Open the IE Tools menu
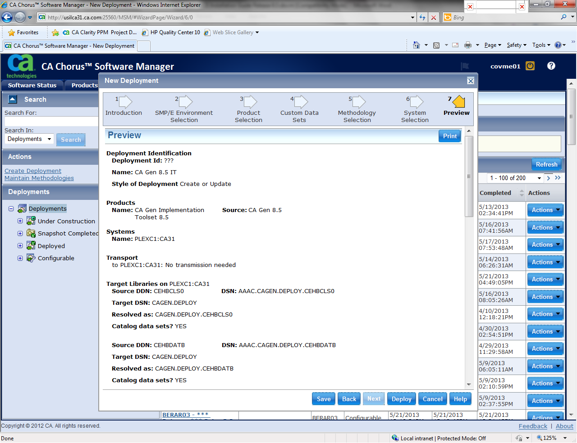Screen dimensions: 577x443 (541, 45)
